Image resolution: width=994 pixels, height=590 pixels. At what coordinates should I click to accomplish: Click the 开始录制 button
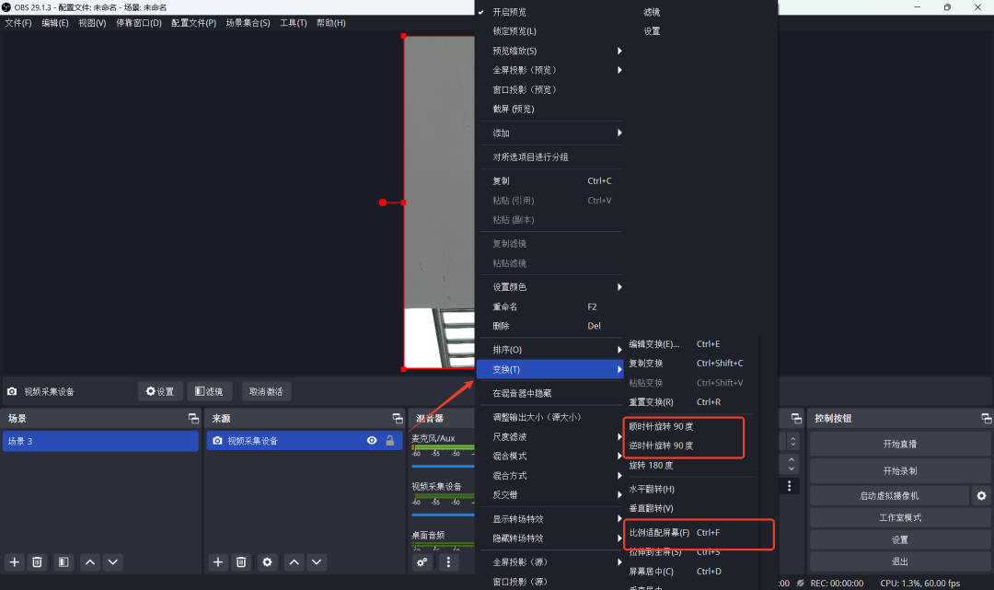899,469
